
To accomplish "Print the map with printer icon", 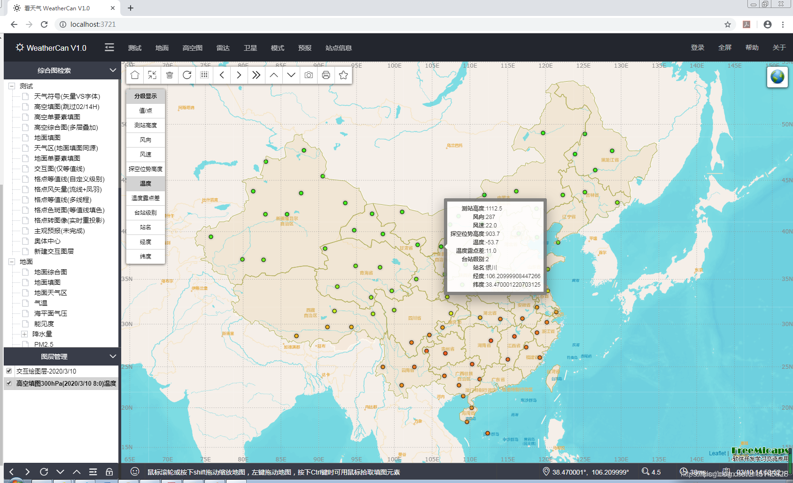I will pos(326,75).
